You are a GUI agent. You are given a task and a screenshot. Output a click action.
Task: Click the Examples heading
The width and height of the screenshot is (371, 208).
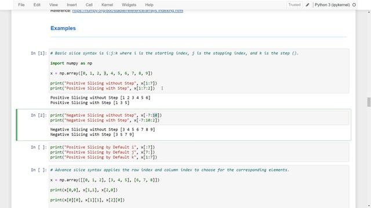[63, 28]
